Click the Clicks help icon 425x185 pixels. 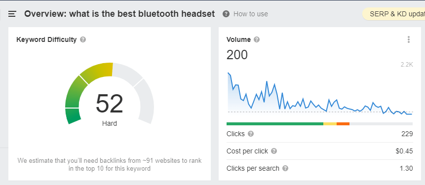click(x=251, y=134)
